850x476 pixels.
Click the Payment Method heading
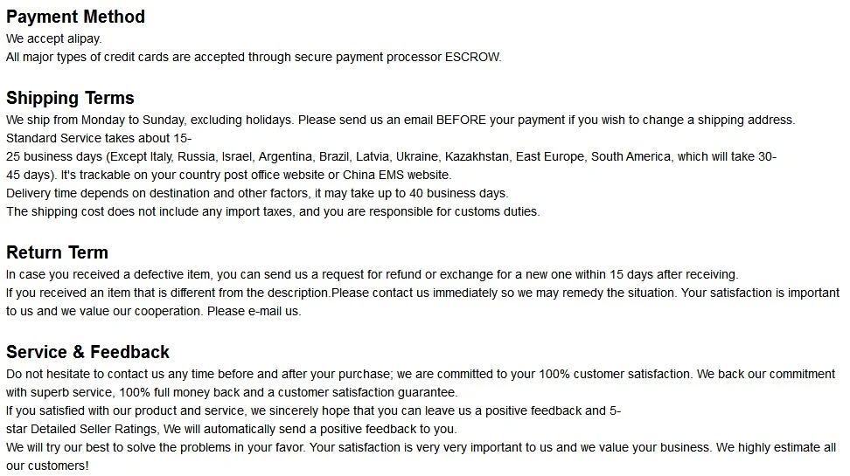pyautogui.click(x=75, y=17)
